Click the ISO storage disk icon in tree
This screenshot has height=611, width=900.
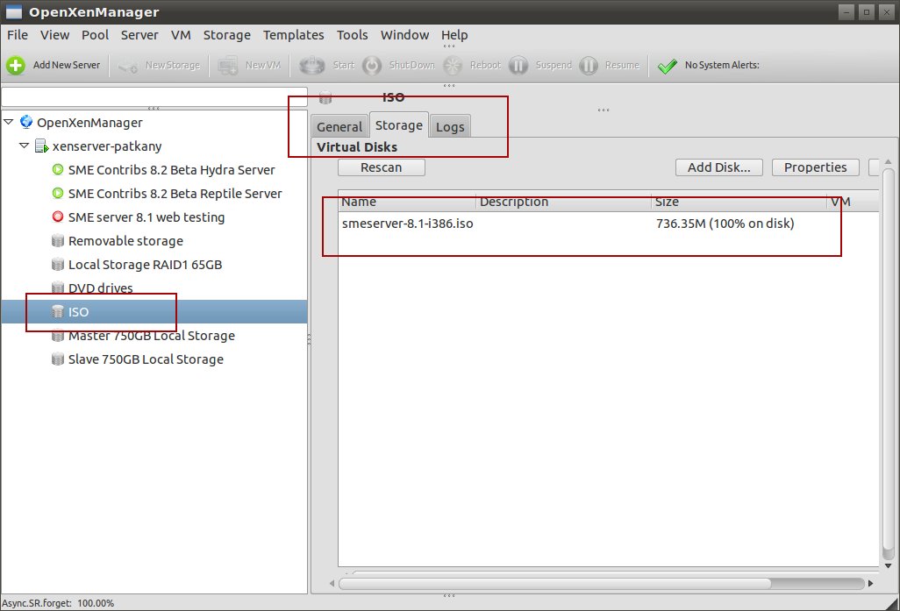(x=57, y=311)
